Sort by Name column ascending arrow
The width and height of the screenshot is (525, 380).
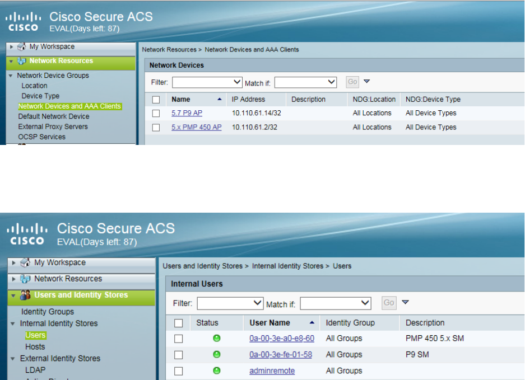tap(219, 99)
